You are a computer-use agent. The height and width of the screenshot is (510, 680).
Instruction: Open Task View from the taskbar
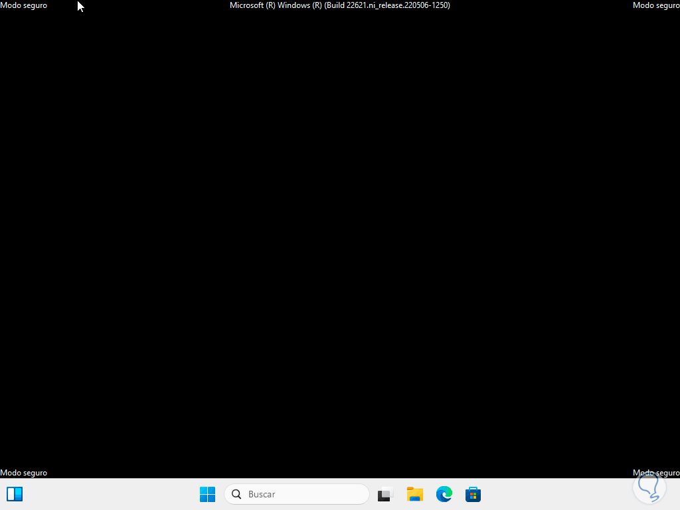pyautogui.click(x=385, y=494)
